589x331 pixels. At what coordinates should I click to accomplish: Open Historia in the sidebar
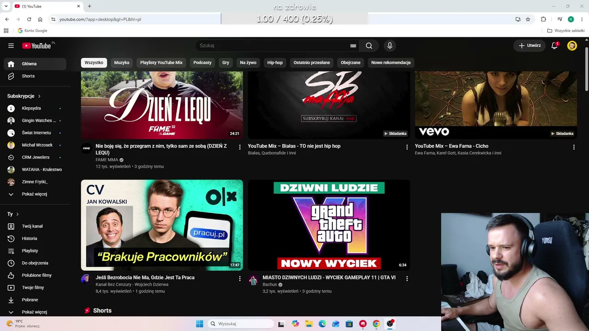coord(35,239)
